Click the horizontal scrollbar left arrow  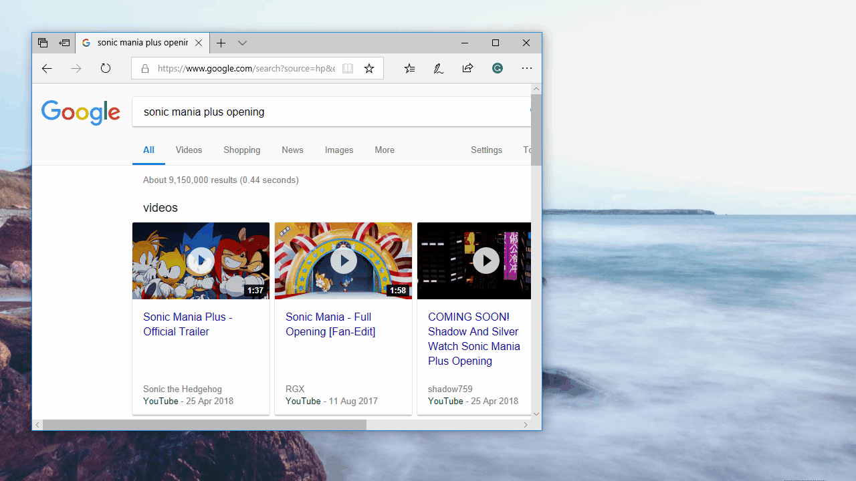pyautogui.click(x=37, y=425)
